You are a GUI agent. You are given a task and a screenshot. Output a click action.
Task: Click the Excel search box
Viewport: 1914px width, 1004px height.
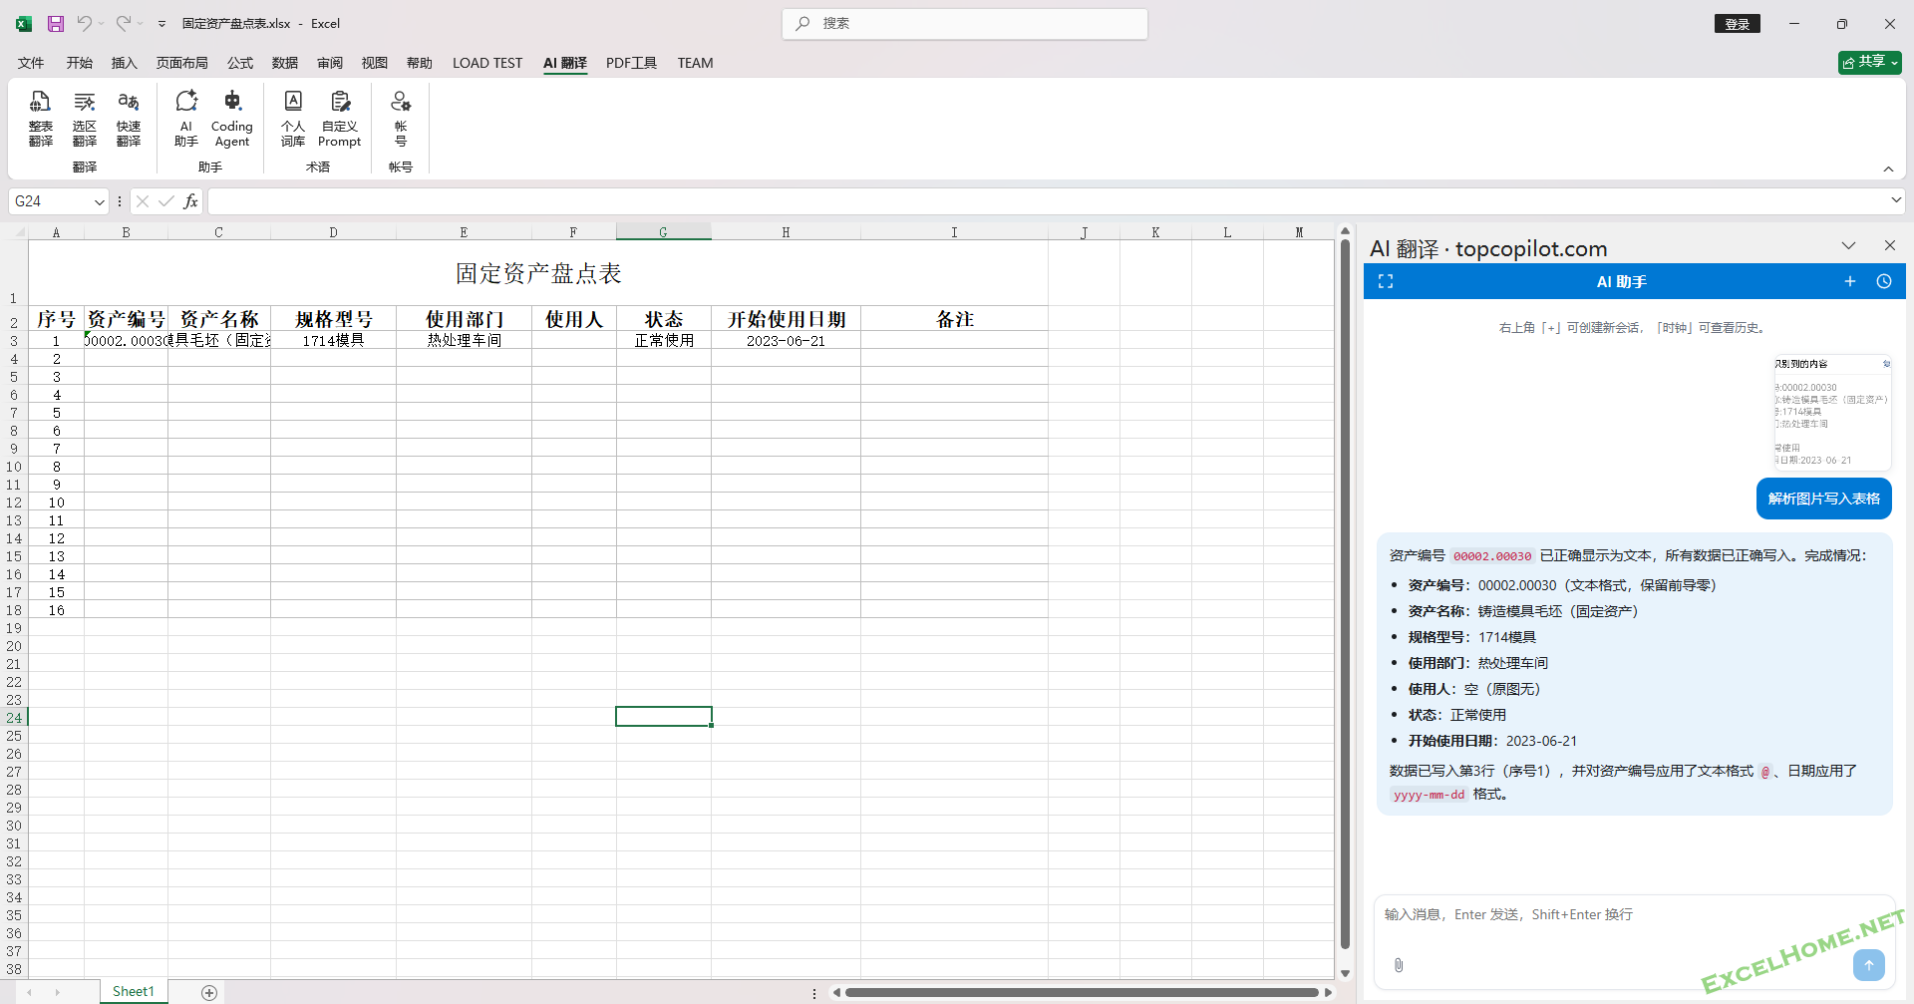point(965,24)
